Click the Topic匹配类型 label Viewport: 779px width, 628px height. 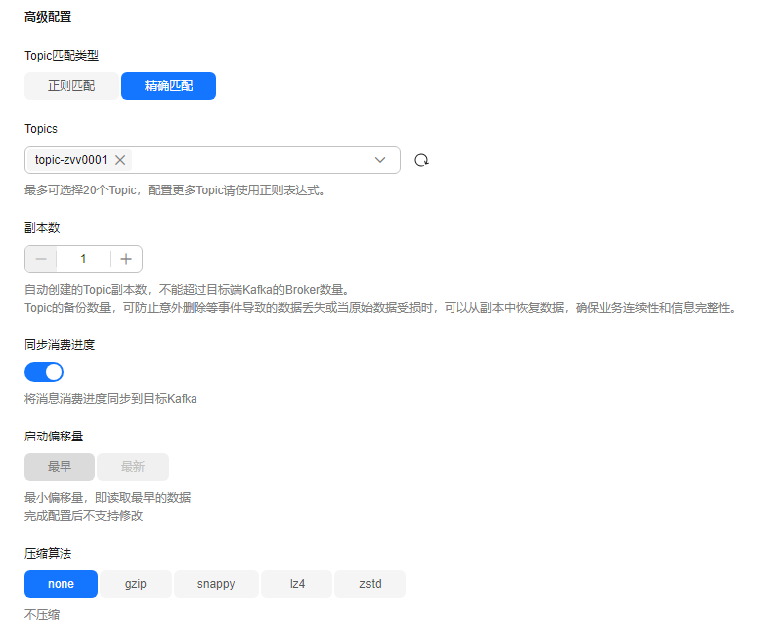pyautogui.click(x=62, y=56)
